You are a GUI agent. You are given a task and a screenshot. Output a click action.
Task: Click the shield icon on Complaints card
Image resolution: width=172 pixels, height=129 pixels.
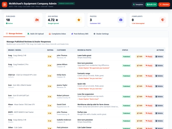[163, 20]
